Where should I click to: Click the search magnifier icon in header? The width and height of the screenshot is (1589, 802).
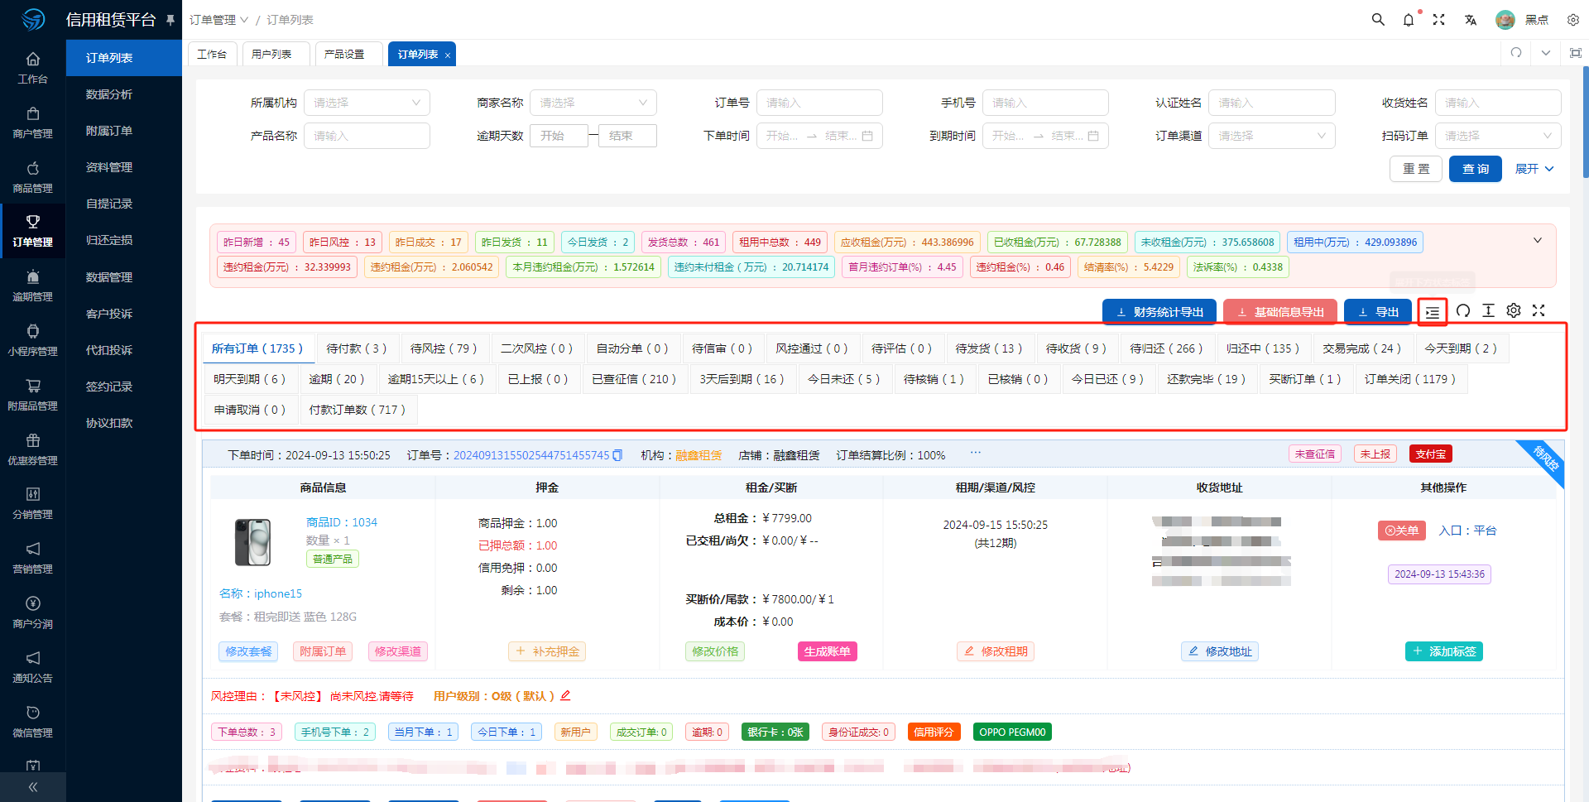[1378, 19]
